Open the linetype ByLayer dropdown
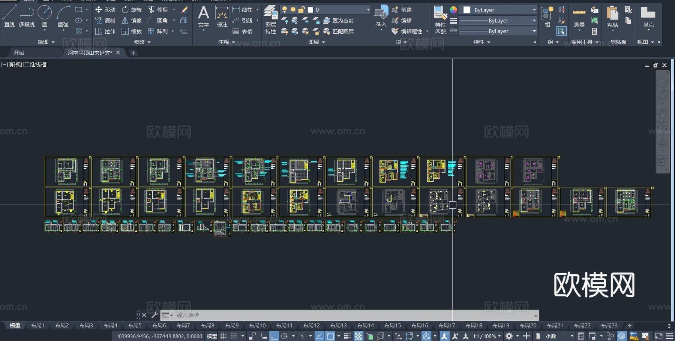The image size is (675, 341). pyautogui.click(x=498, y=31)
